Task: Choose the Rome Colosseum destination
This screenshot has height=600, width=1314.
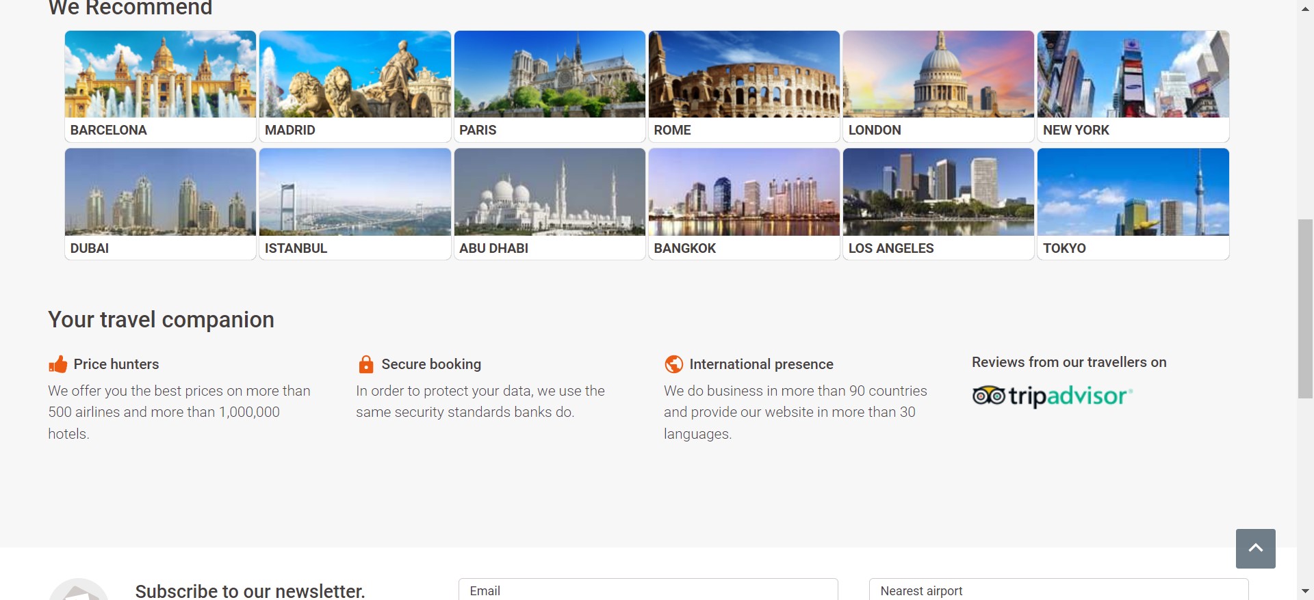Action: coord(744,74)
